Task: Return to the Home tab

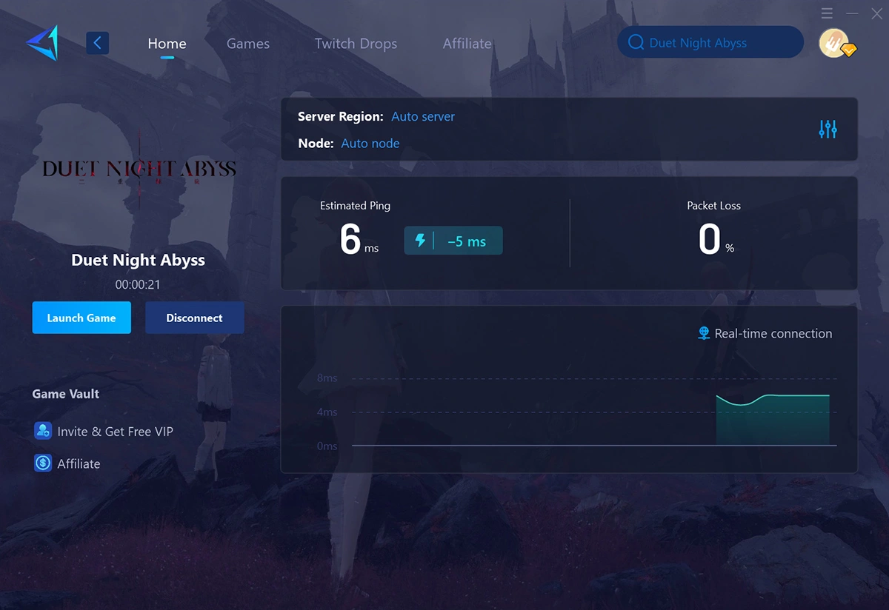Action: (167, 44)
